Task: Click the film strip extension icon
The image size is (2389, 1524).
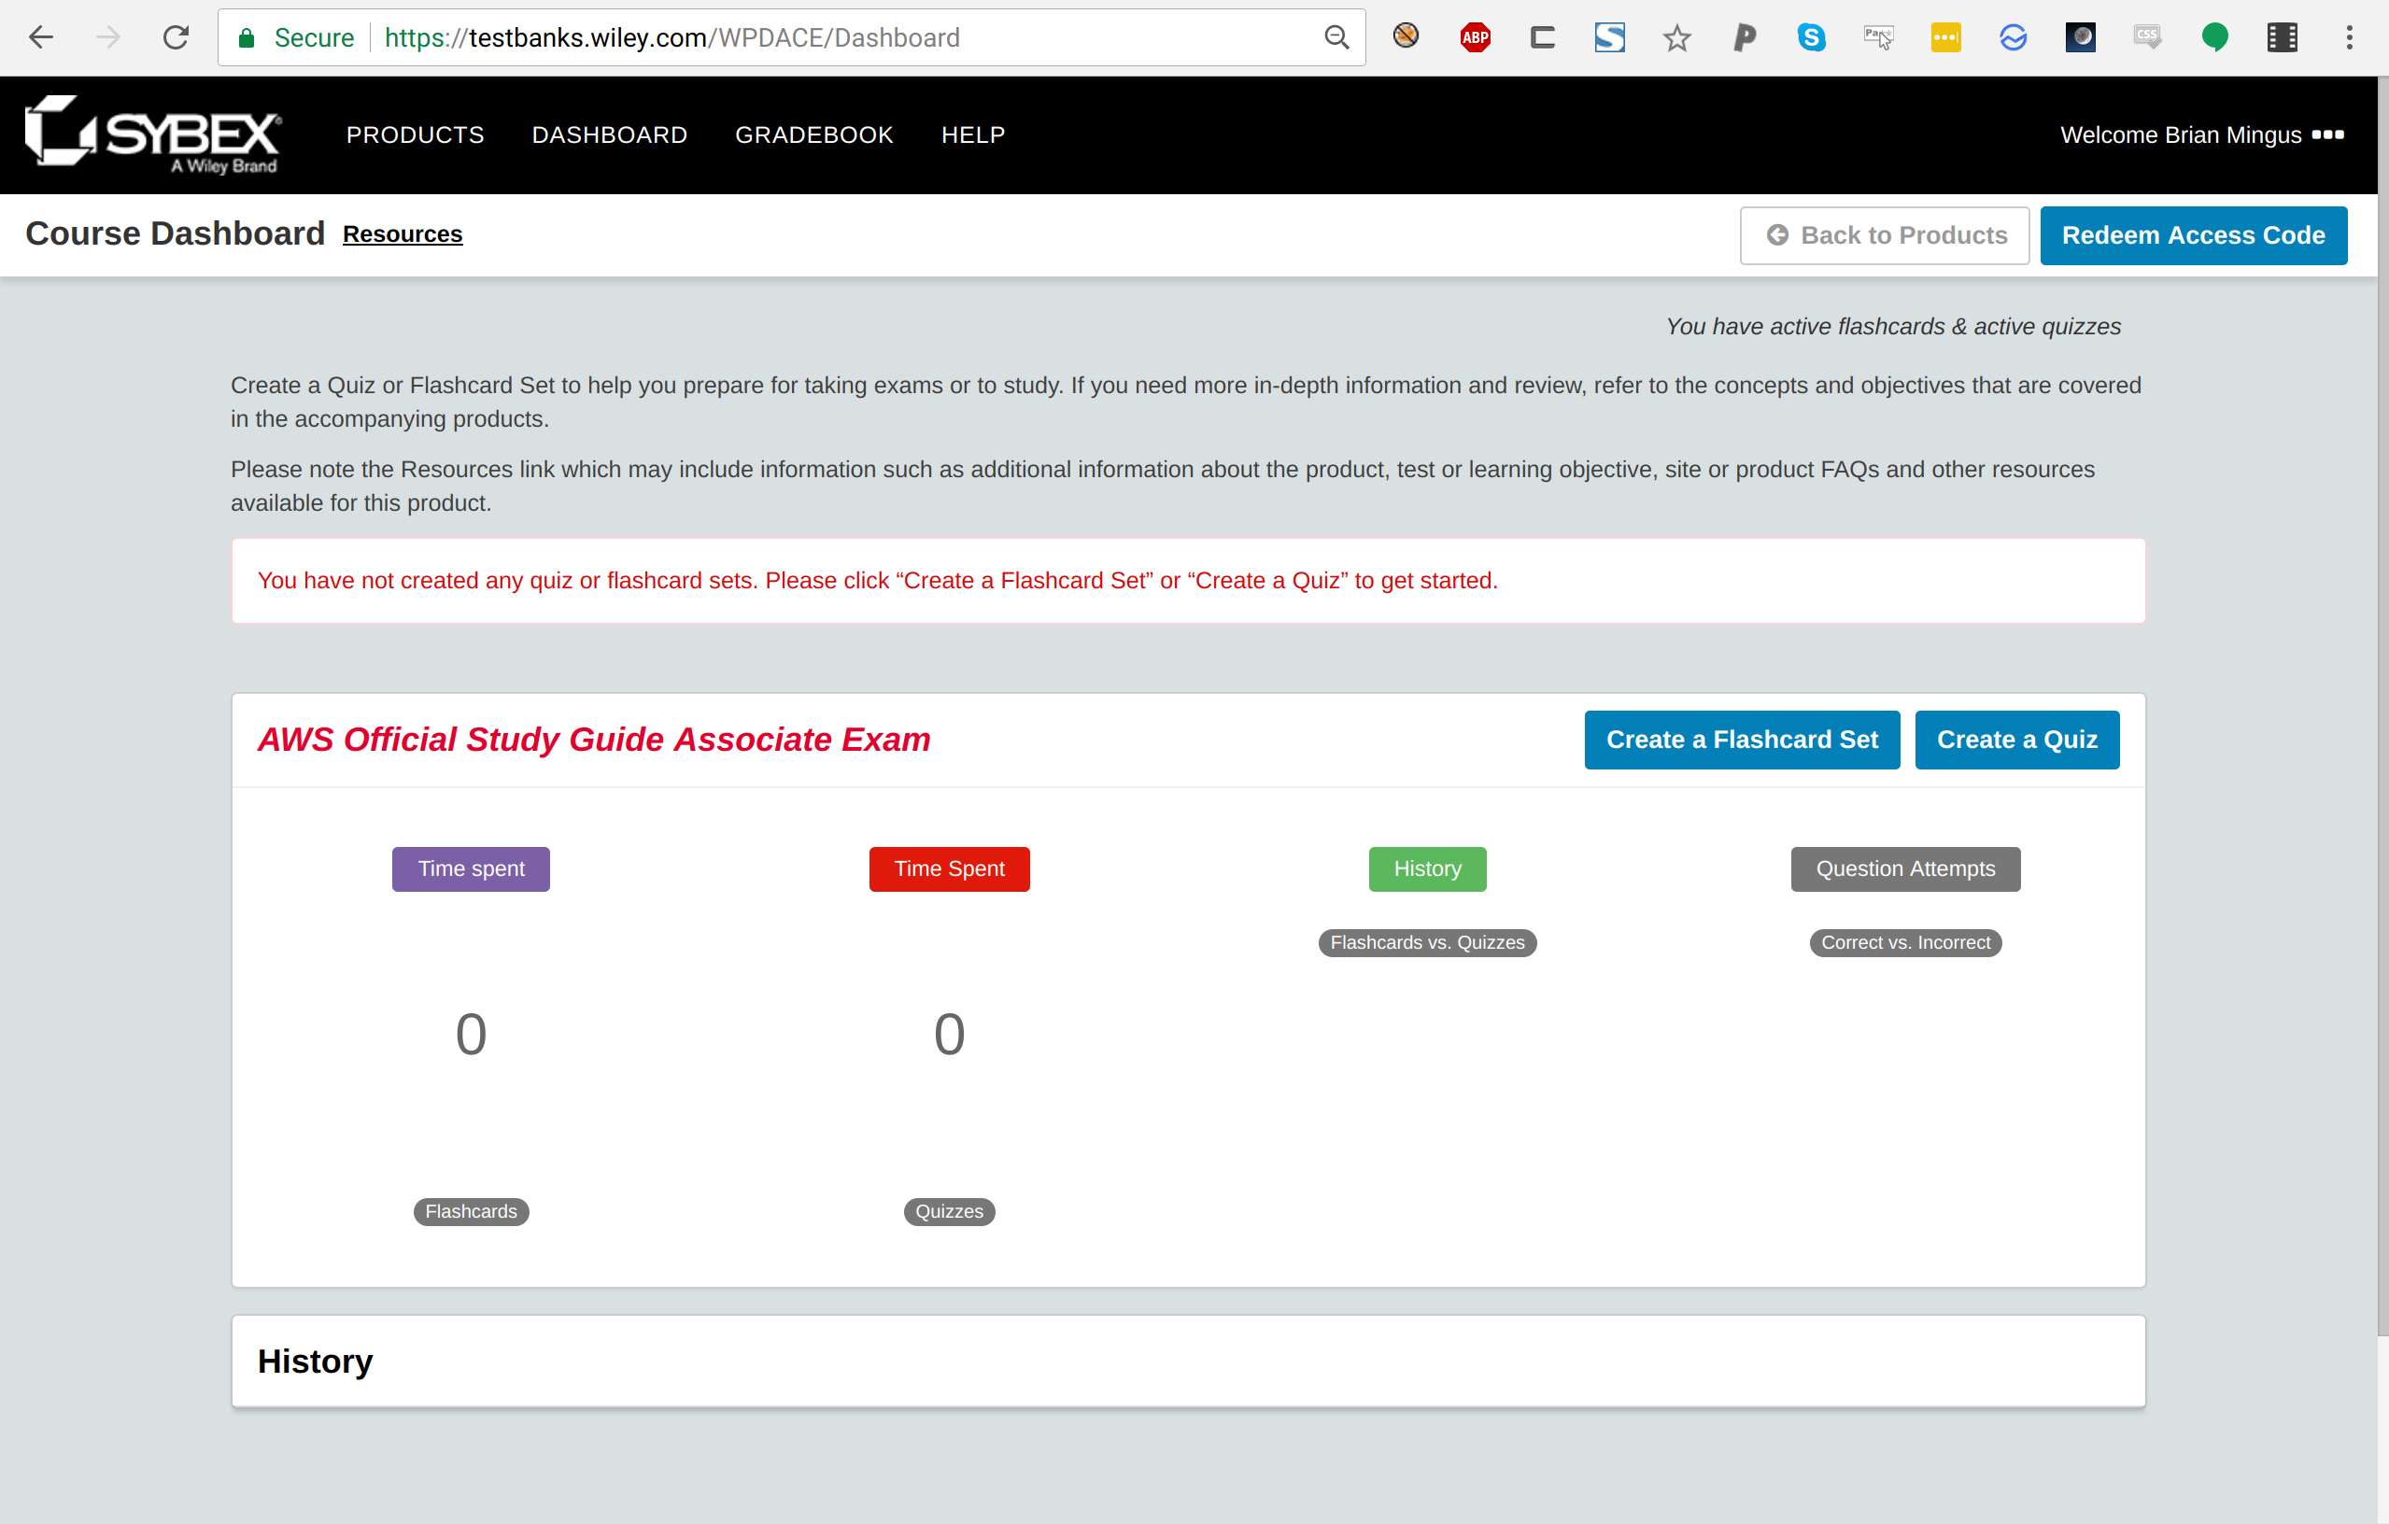Action: point(2282,37)
